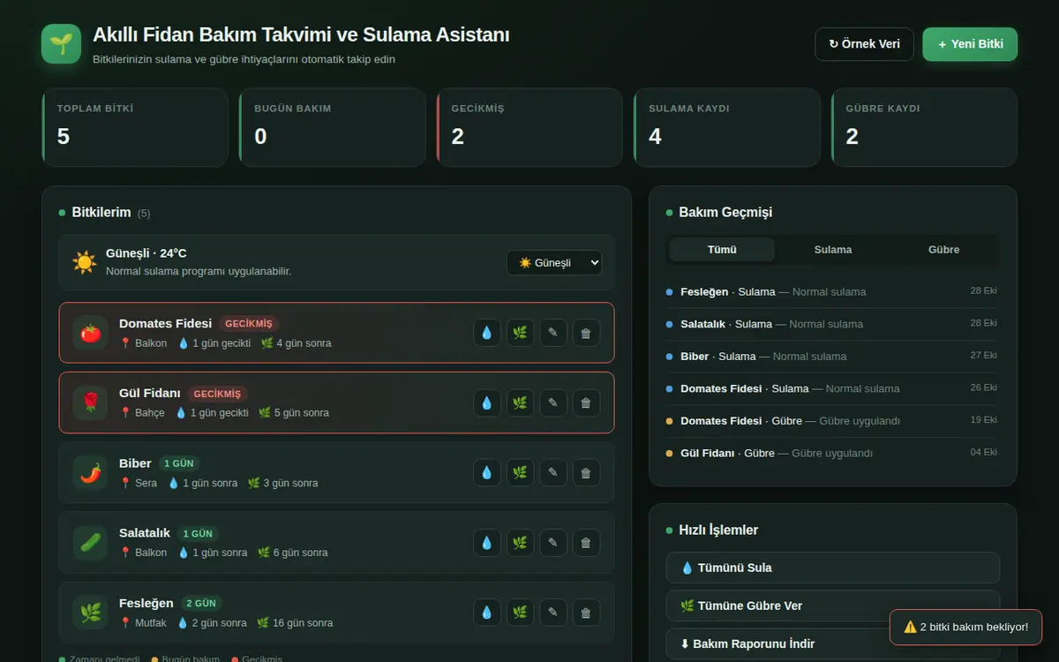Switch to the Sulama history tab
This screenshot has width=1059, height=662.
click(x=833, y=250)
